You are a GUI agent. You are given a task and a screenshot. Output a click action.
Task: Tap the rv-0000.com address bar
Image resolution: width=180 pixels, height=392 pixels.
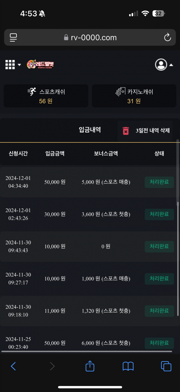click(x=90, y=37)
